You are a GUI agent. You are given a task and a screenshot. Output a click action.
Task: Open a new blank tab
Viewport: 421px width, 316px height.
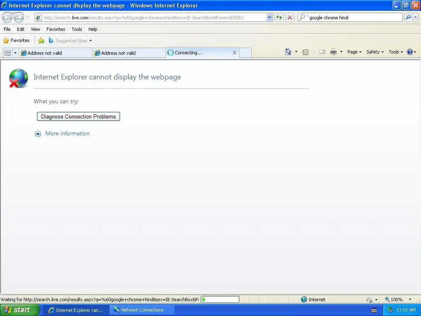point(245,53)
